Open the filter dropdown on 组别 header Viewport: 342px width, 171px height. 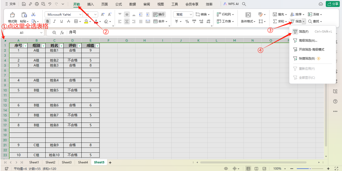pos(43,46)
